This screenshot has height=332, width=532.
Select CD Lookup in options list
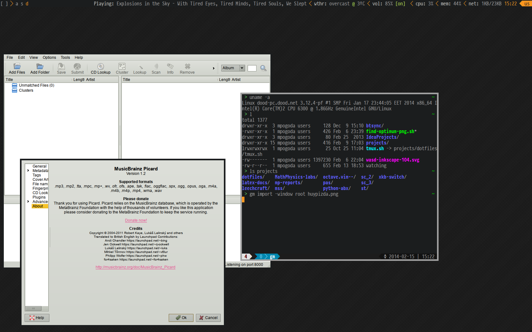(x=40, y=193)
